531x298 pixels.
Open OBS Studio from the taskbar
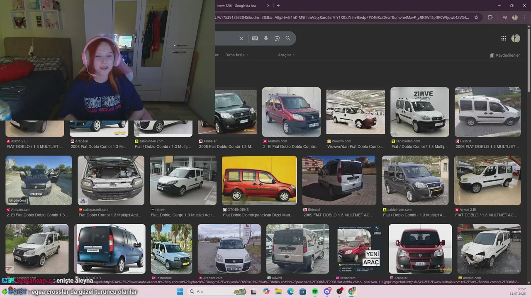[339, 291]
